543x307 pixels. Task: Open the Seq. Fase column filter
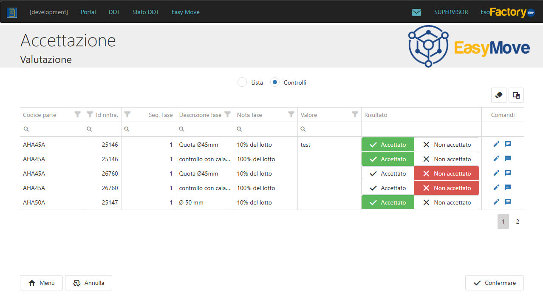127,114
